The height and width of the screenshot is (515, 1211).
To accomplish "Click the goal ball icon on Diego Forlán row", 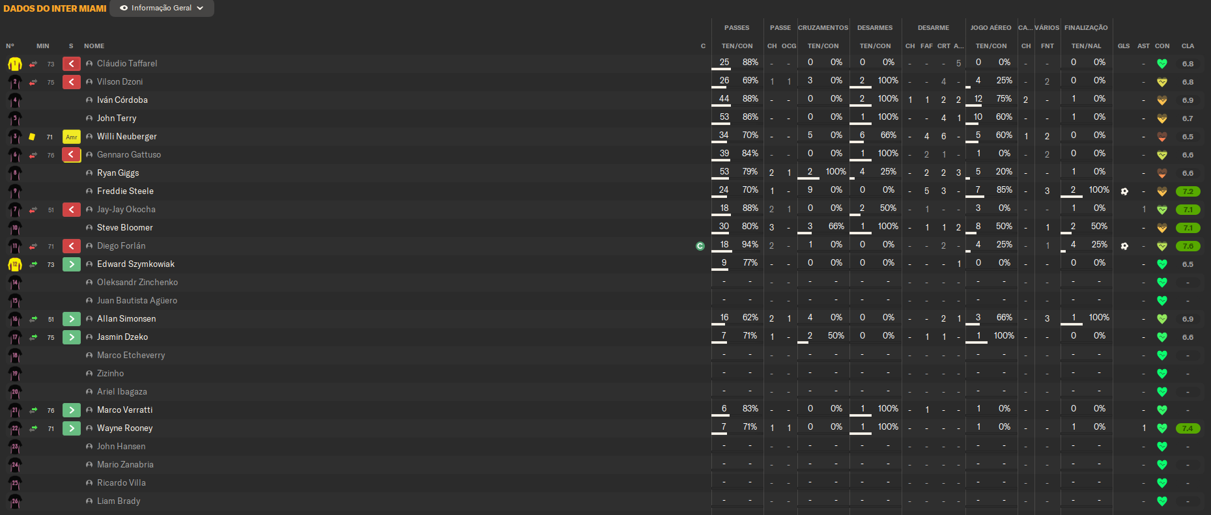I will 1124,246.
